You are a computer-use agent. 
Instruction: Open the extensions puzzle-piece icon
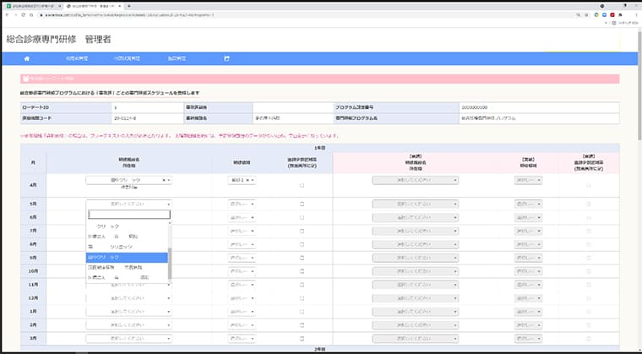coord(620,14)
